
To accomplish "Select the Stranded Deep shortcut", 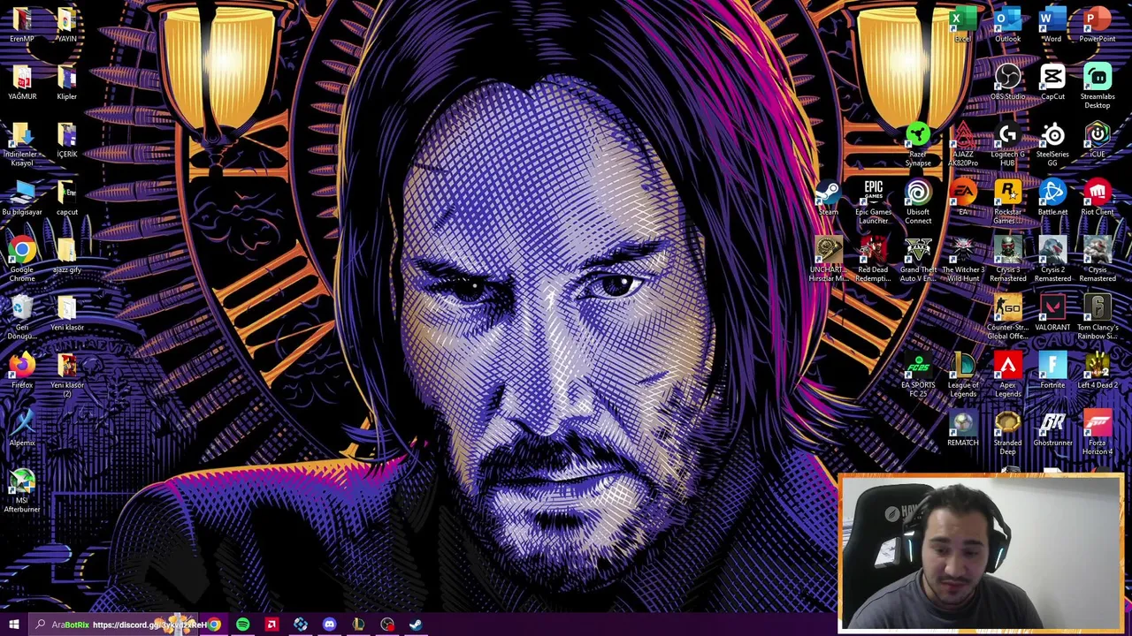I will click(1007, 433).
